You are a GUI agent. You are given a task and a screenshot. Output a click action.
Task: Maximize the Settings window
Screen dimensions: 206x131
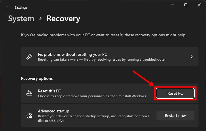[186, 5]
